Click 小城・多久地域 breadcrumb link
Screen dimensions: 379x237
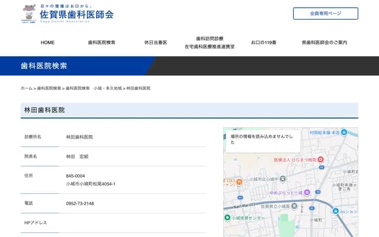(107, 88)
